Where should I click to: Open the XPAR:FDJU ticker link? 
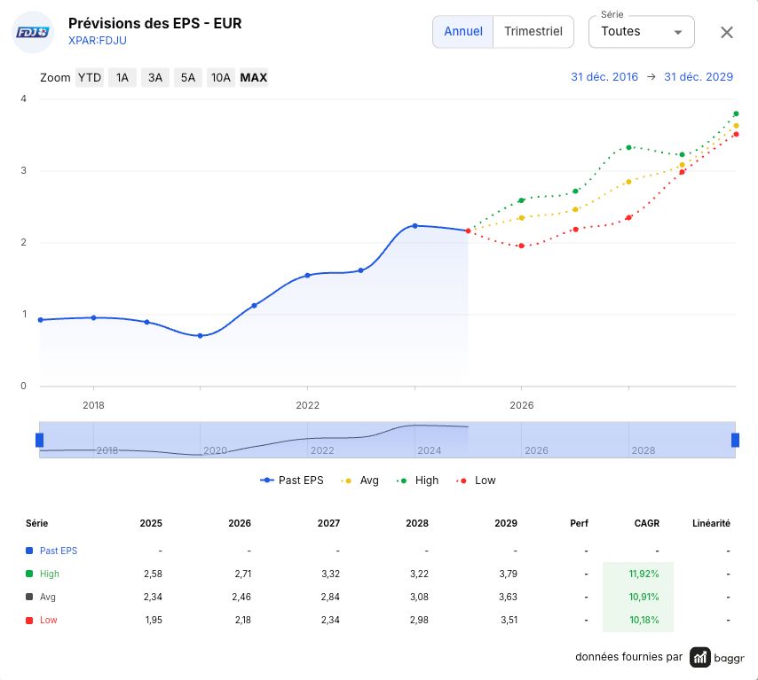coord(97,41)
